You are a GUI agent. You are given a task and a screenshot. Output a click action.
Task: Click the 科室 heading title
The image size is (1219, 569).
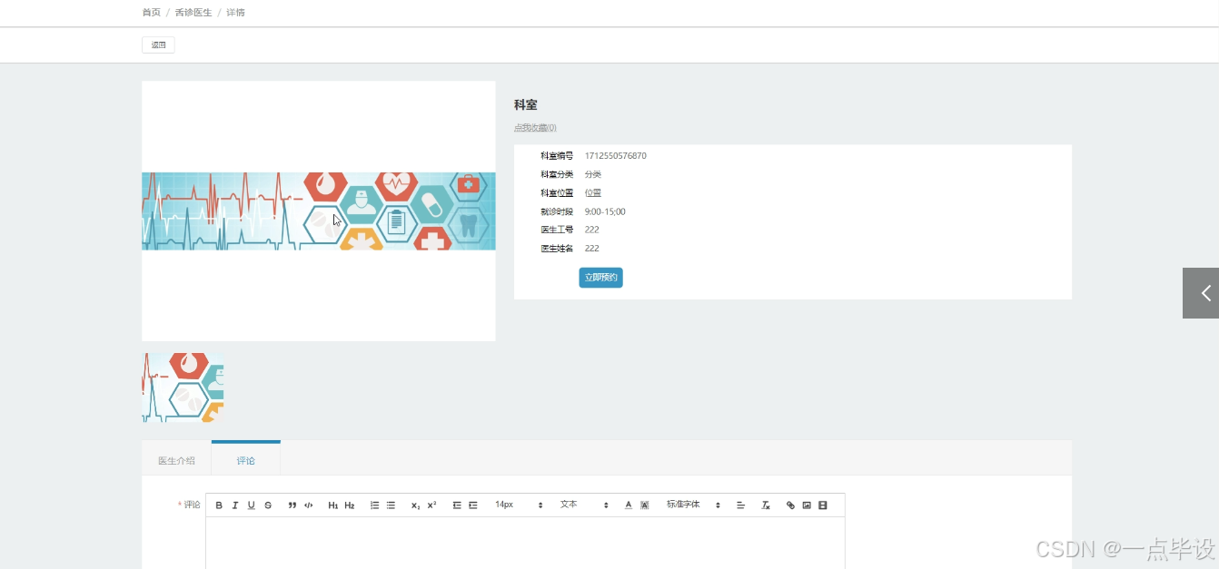[526, 105]
